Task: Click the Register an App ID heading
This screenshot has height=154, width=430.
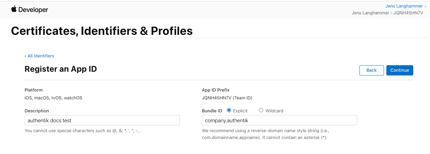Action: click(x=61, y=69)
